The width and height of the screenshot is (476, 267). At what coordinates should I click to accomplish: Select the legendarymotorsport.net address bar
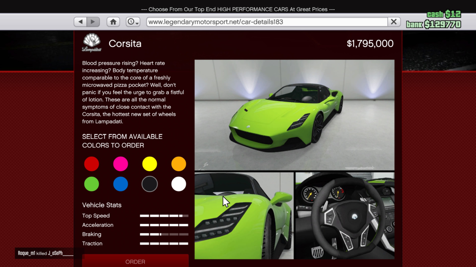[x=267, y=22]
